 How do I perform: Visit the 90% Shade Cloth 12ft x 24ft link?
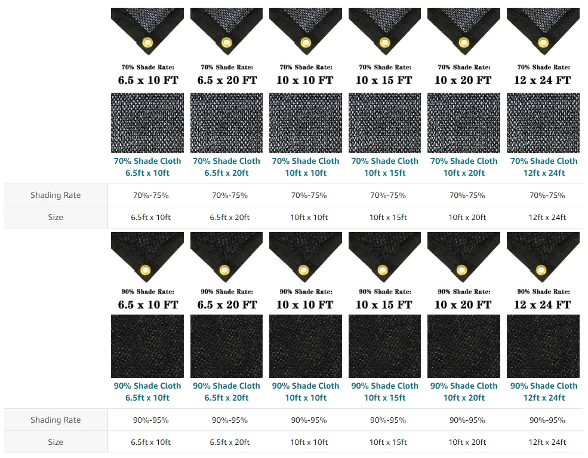pos(543,392)
